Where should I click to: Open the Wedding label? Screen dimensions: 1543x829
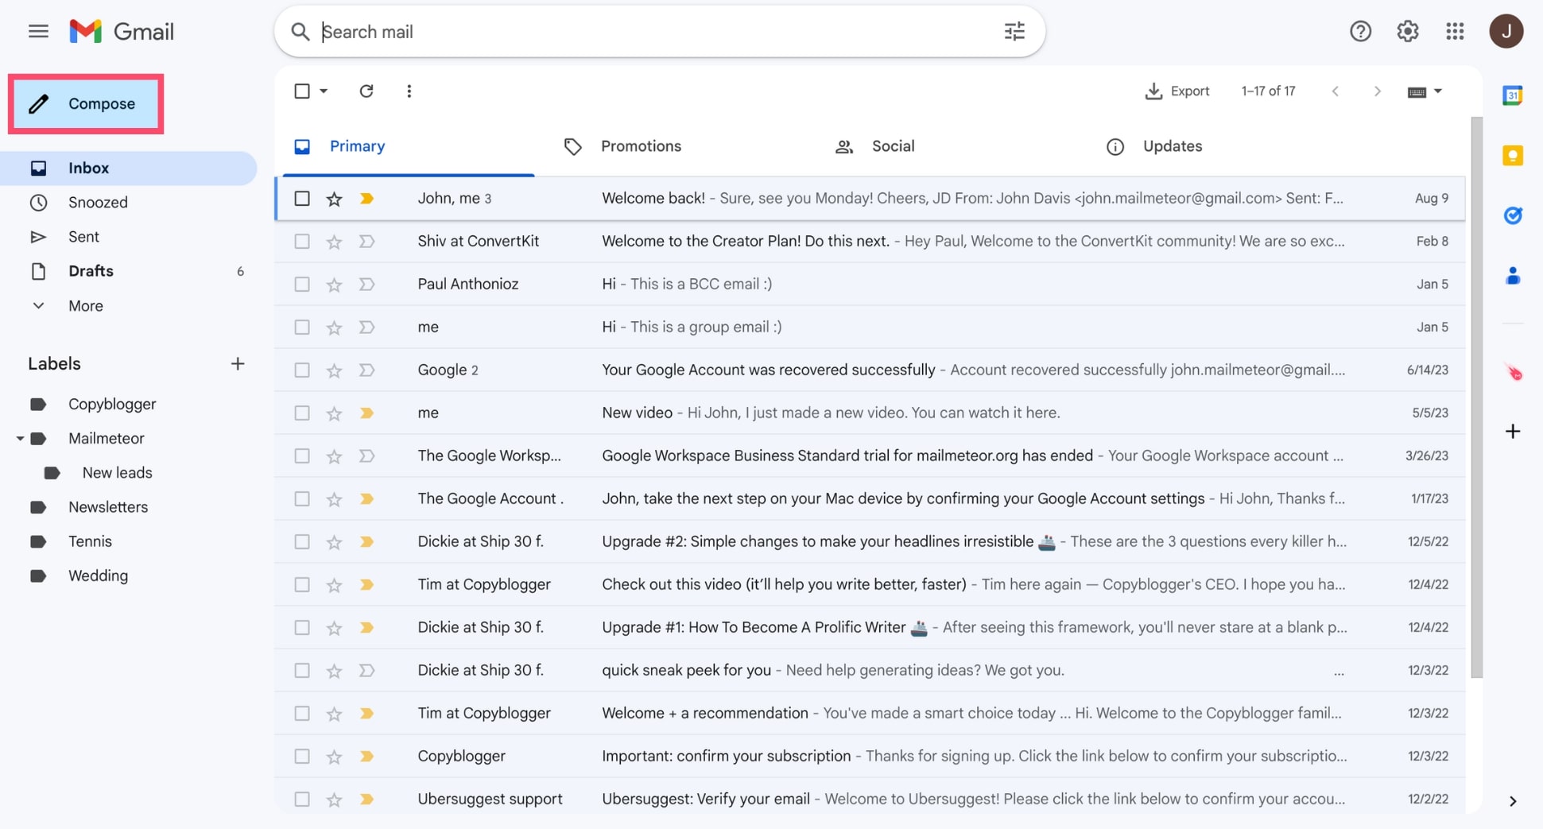98,575
